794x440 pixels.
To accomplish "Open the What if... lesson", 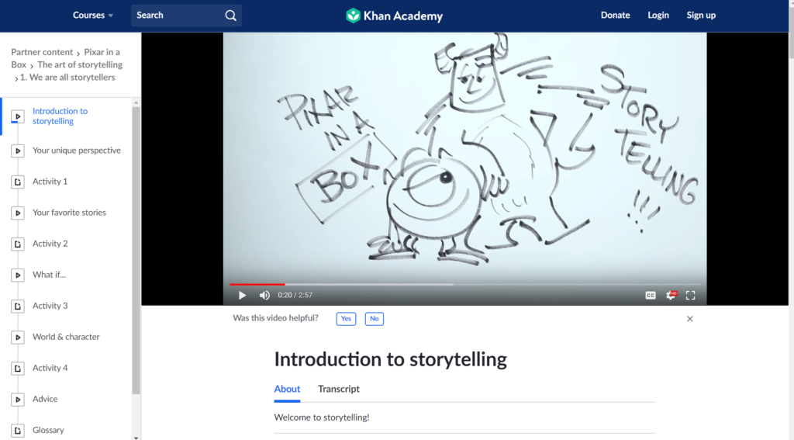I will point(49,274).
